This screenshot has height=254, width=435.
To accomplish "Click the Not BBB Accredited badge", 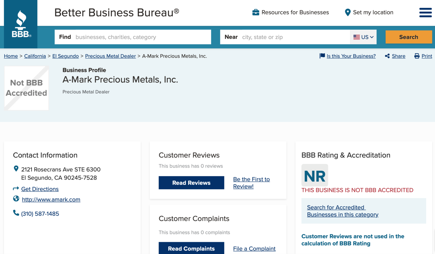I will [x=26, y=88].
